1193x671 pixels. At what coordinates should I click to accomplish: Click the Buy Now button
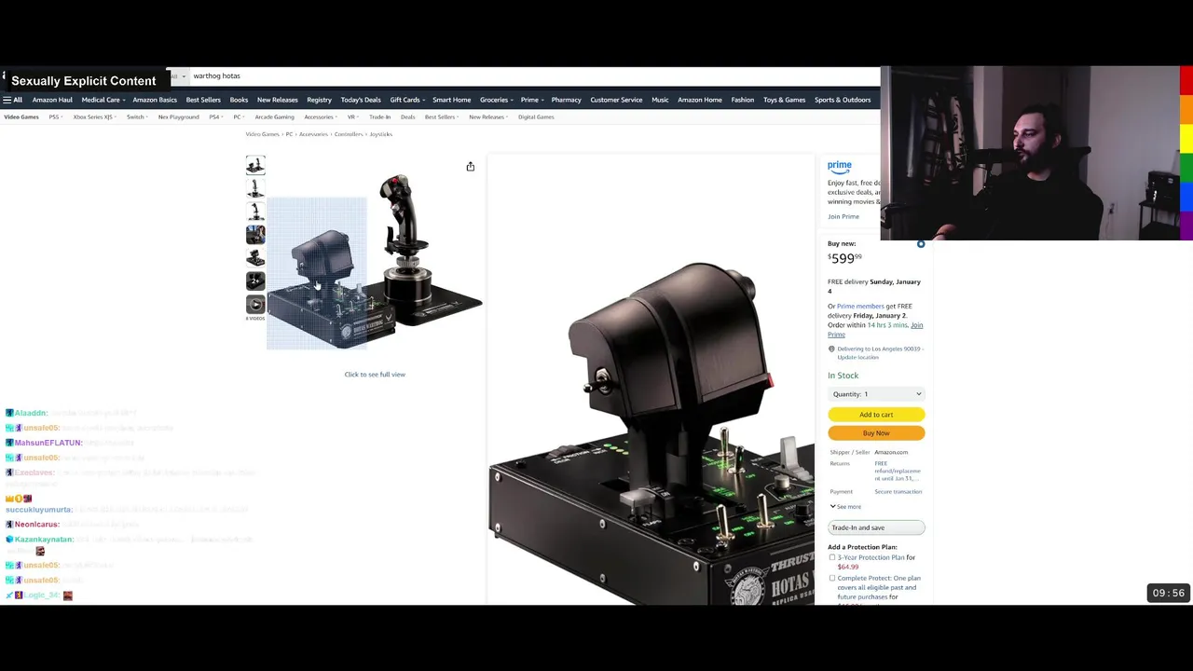[x=876, y=433]
